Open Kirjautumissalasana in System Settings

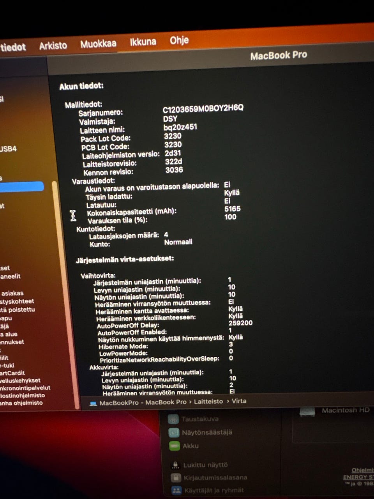(215, 478)
